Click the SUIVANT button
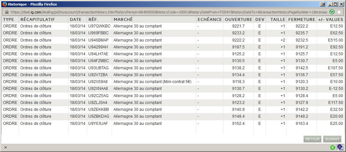Screen dimensions: 346x152 [332, 139]
